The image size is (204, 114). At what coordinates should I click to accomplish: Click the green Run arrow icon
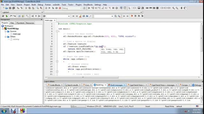[x=49, y=8]
